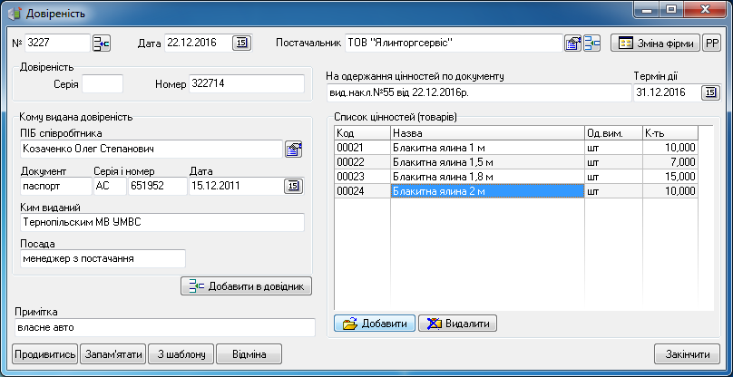Add a new item with Добавити button
Screen dimensions: 733x377
(x=375, y=324)
